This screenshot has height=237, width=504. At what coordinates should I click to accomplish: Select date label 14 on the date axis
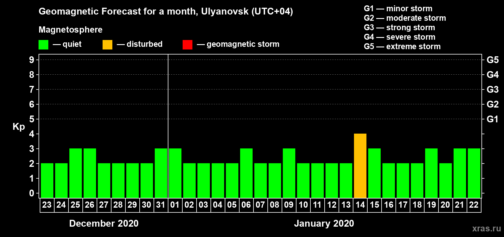pos(360,205)
